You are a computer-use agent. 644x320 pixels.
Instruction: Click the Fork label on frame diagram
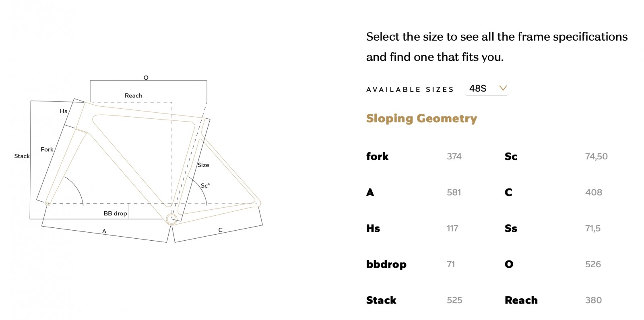pos(47,149)
